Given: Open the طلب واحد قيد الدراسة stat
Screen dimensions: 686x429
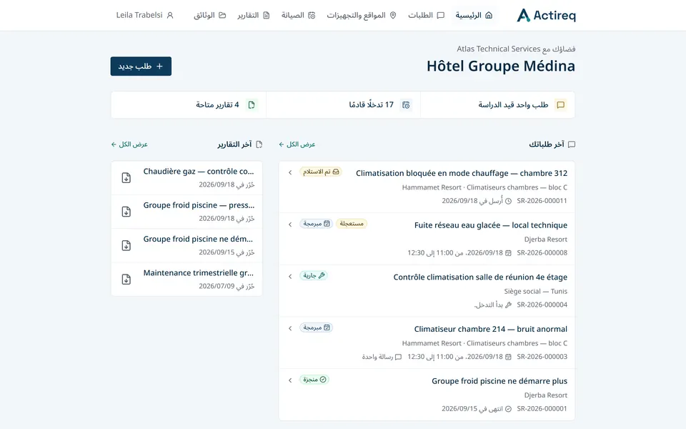Looking at the screenshot, I should click(497, 104).
